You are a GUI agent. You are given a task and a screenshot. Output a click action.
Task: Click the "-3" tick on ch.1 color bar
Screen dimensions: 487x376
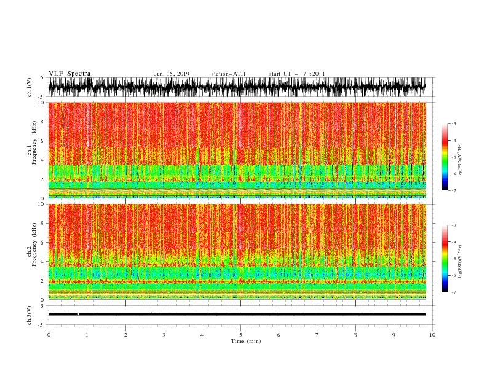[x=454, y=123]
